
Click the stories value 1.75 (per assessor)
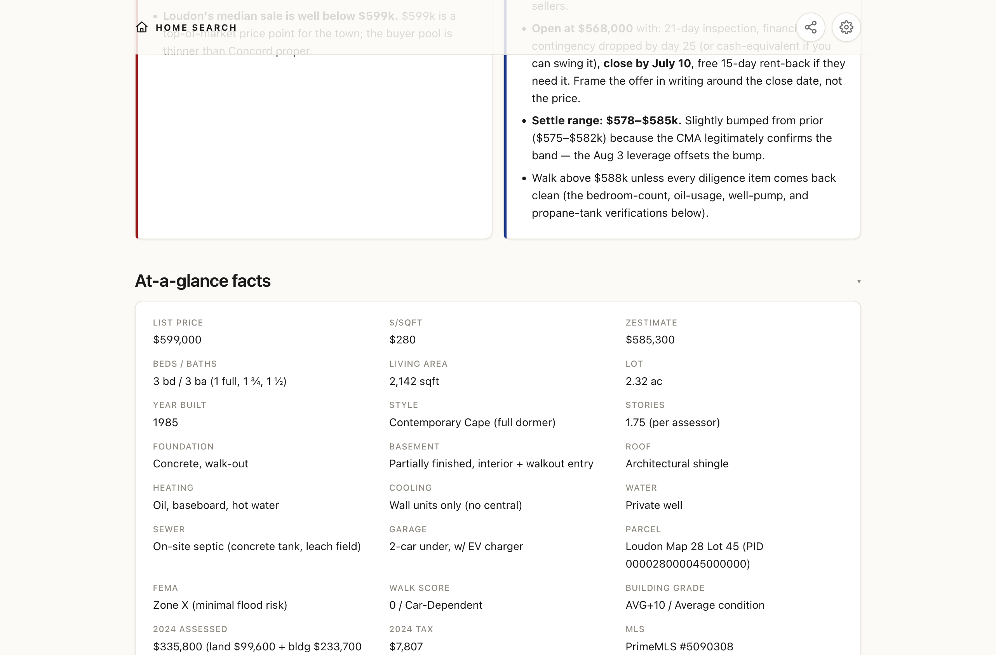tap(672, 422)
